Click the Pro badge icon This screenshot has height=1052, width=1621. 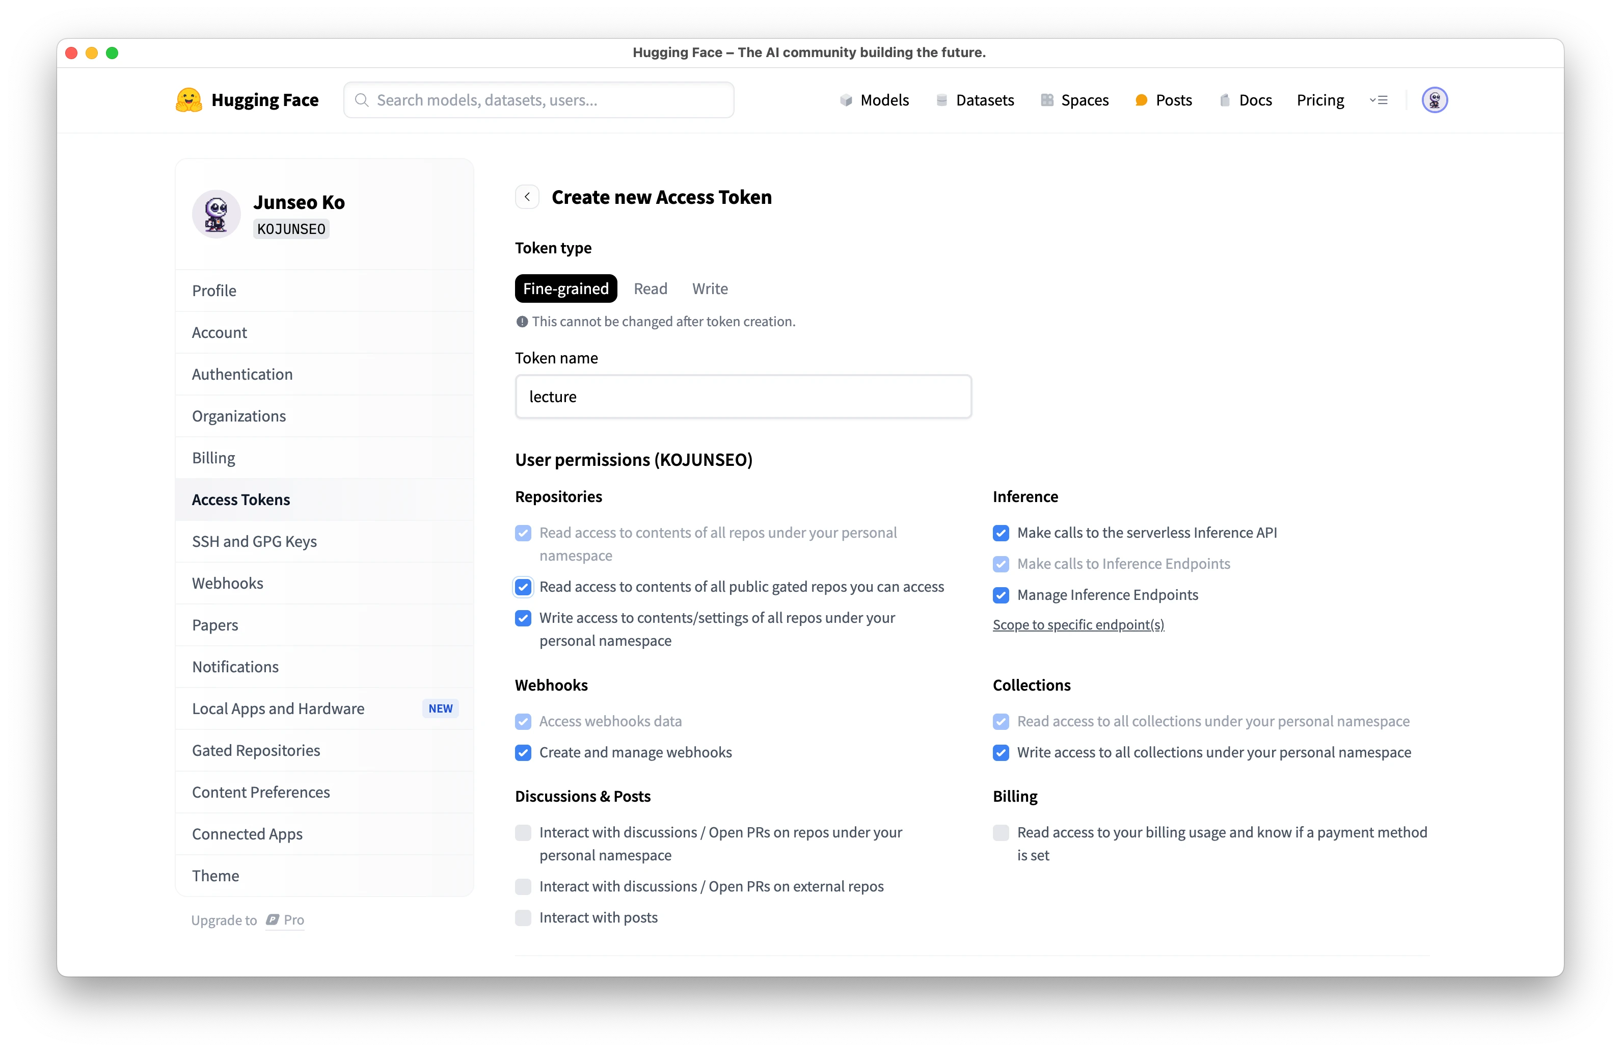(x=273, y=920)
